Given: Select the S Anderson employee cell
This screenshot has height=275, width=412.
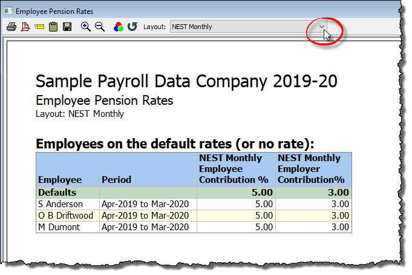Looking at the screenshot, I should coord(68,204).
